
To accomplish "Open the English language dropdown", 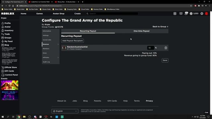I will [x=65, y=111].
